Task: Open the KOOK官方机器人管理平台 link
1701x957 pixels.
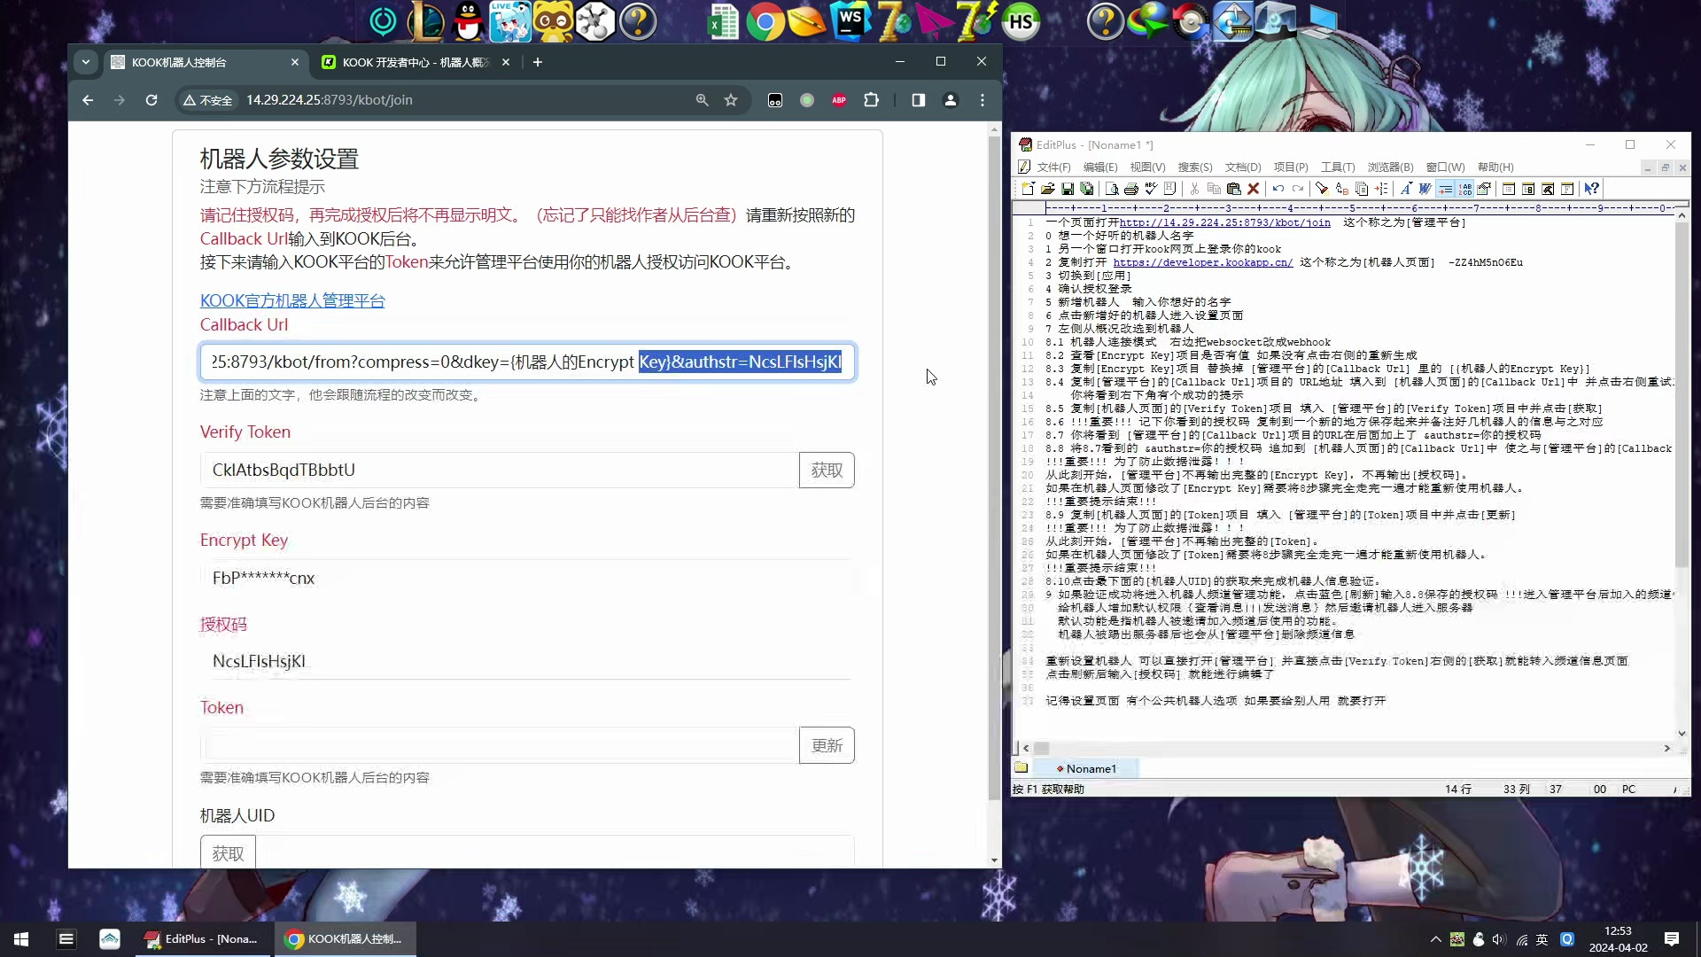Action: pyautogui.click(x=292, y=301)
